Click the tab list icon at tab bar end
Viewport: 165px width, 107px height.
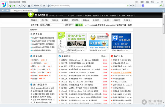163,10
